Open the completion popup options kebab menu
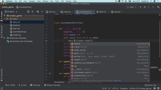Image resolution: width=161 pixels, height=90 pixels. (x=148, y=81)
